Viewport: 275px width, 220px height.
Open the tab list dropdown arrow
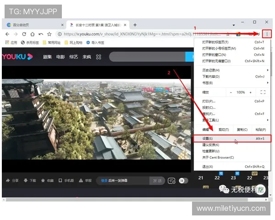(x=234, y=25)
